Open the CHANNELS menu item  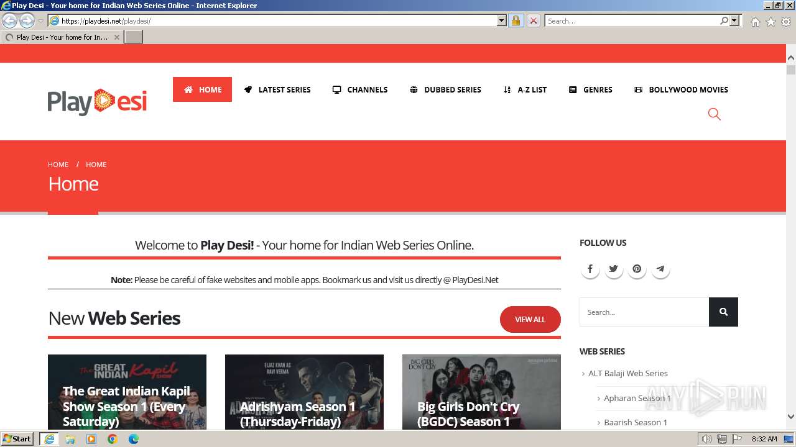pyautogui.click(x=360, y=89)
